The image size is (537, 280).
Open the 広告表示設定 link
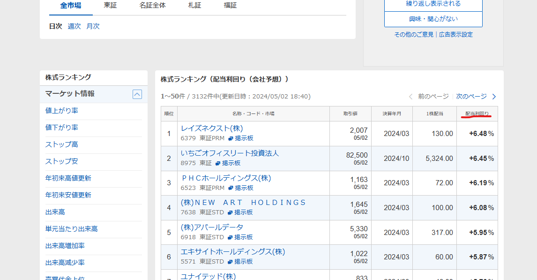[456, 35]
